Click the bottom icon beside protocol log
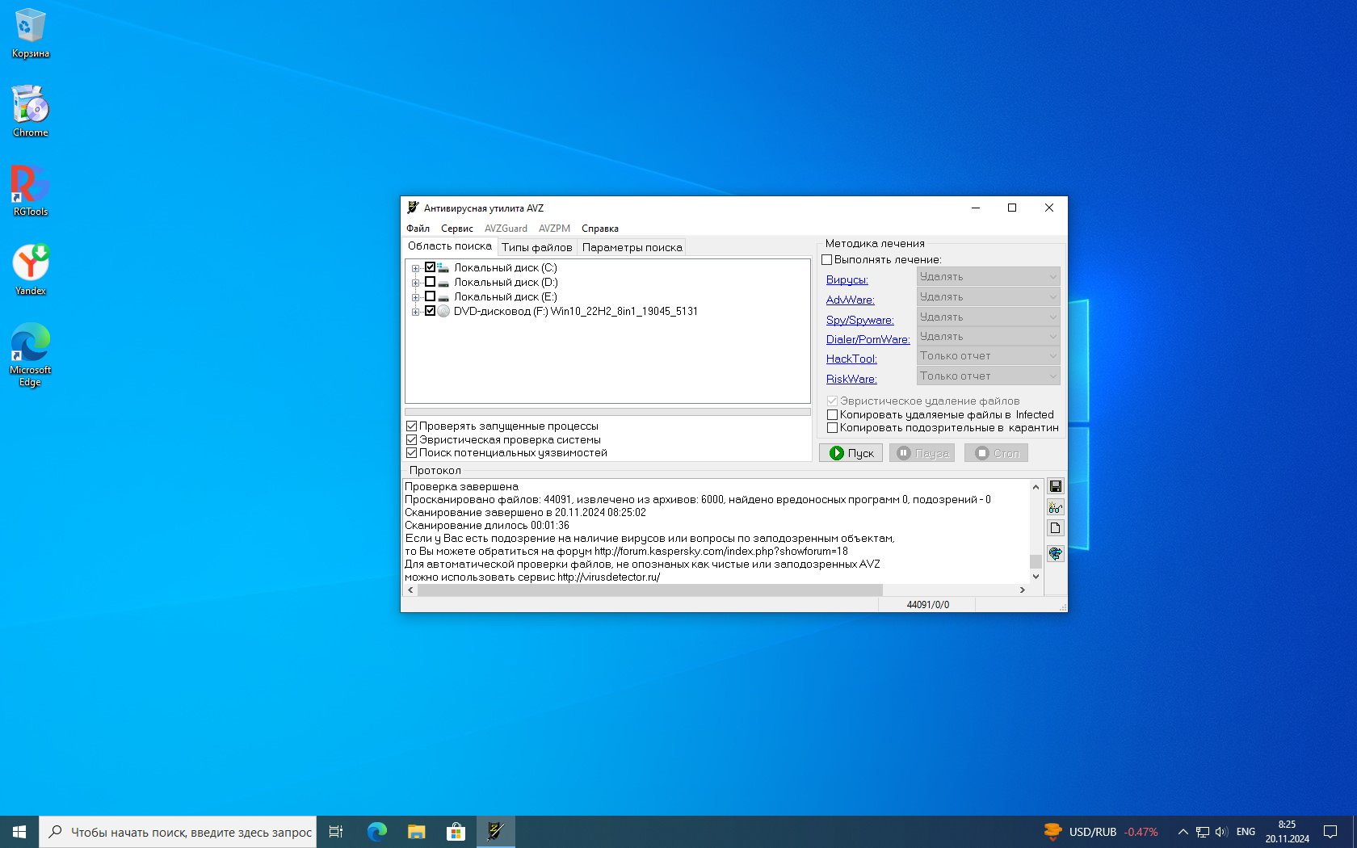Screen dimensions: 1357x848 (1055, 553)
